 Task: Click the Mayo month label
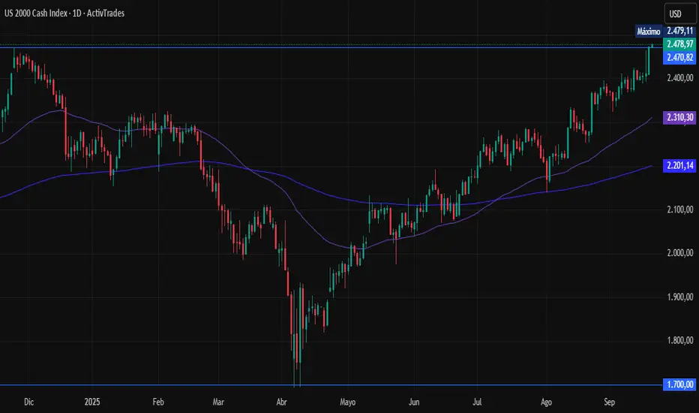[x=348, y=402]
